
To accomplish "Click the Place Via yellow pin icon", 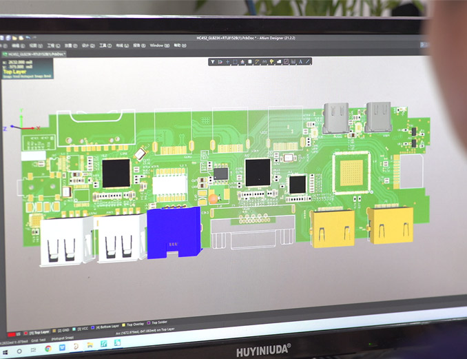I will pos(272,61).
